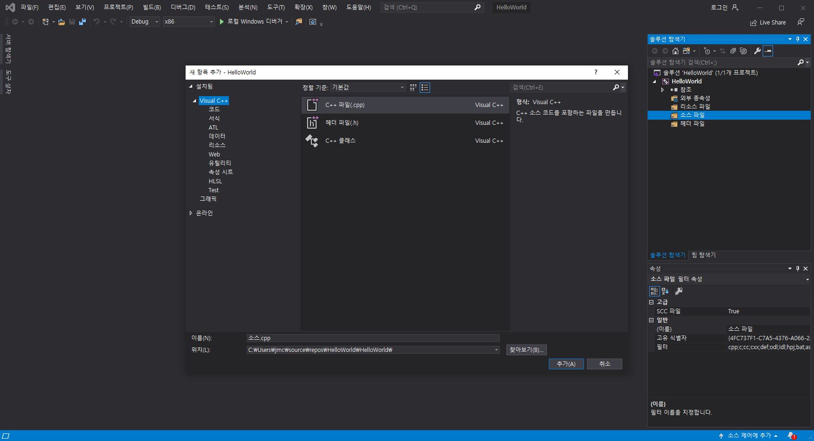Collapse the Installed category
The width and height of the screenshot is (814, 441).
point(191,87)
